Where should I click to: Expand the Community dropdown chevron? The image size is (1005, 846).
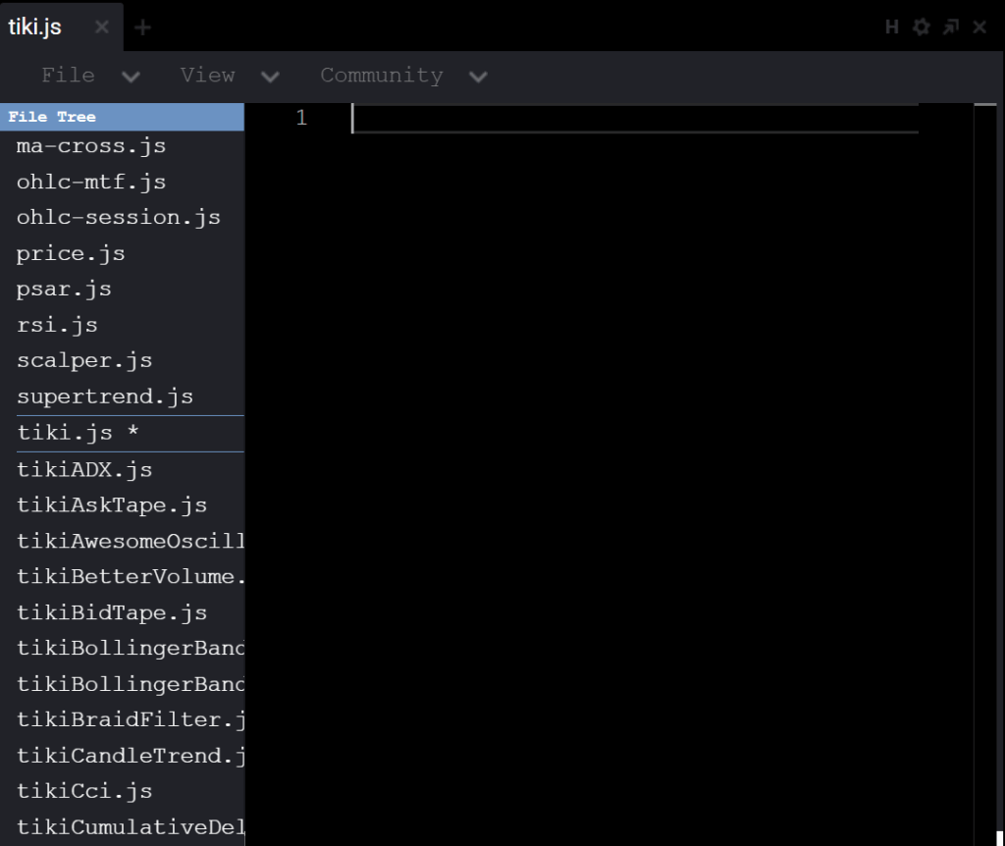tap(478, 77)
